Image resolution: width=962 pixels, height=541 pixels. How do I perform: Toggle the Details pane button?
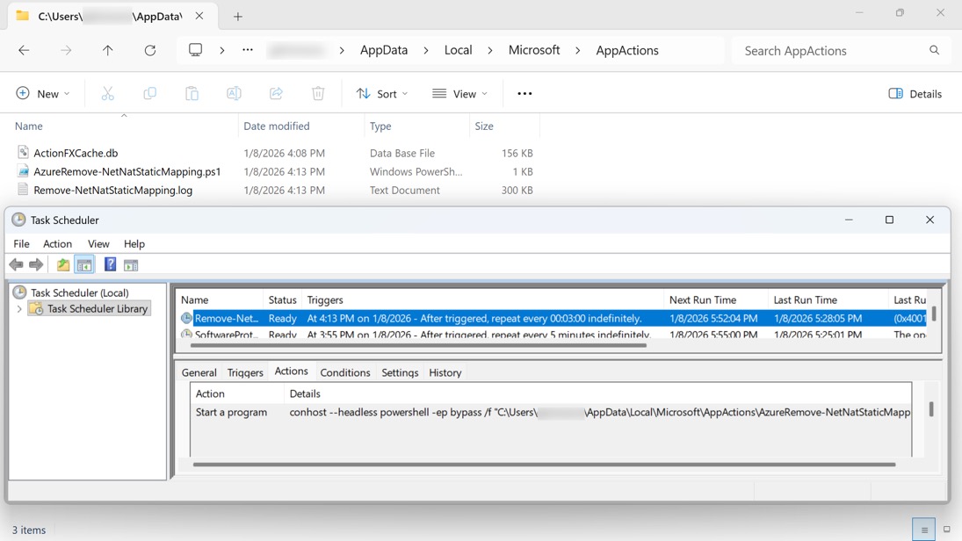click(x=915, y=94)
